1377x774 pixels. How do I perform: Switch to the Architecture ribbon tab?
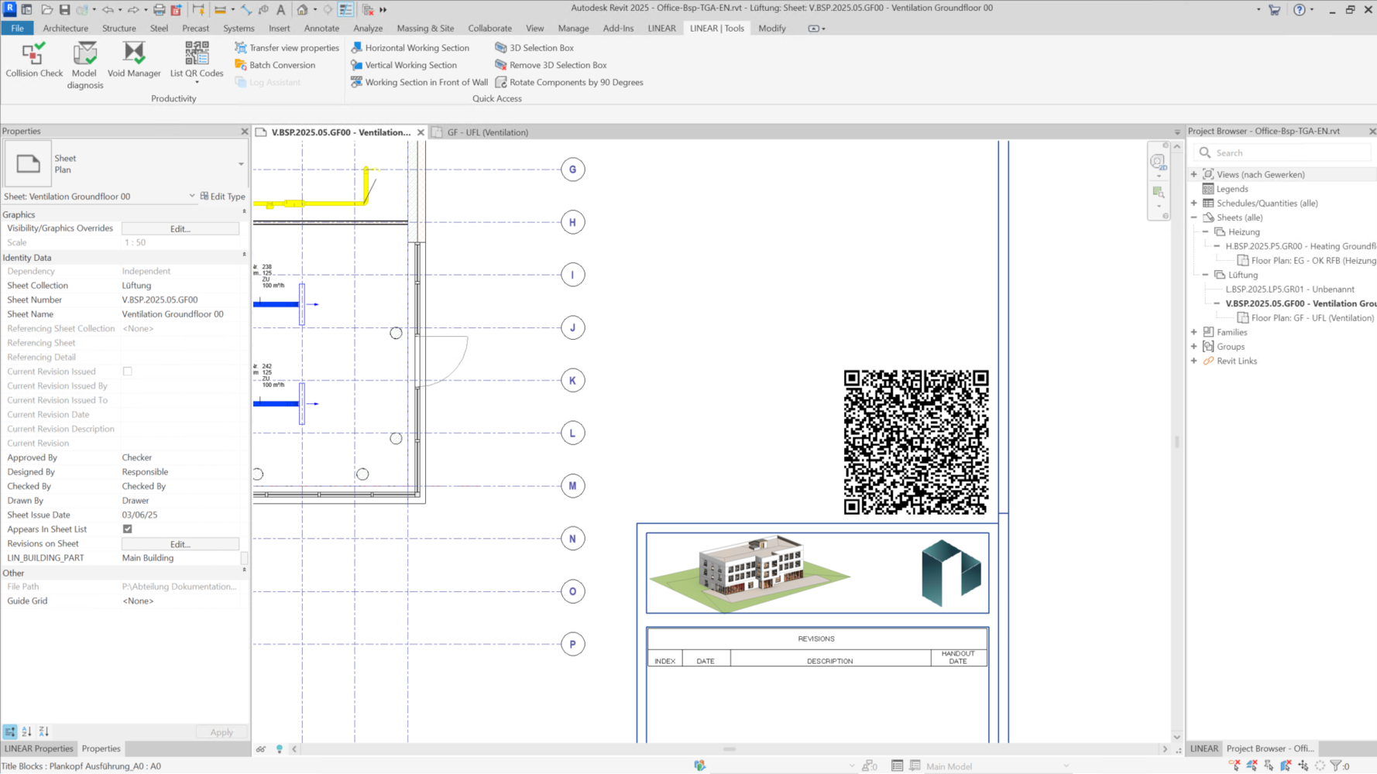click(66, 28)
